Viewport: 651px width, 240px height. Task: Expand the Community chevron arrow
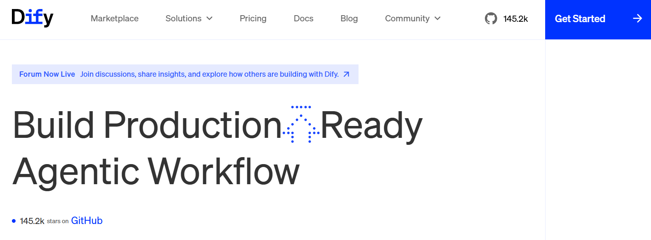coord(437,18)
